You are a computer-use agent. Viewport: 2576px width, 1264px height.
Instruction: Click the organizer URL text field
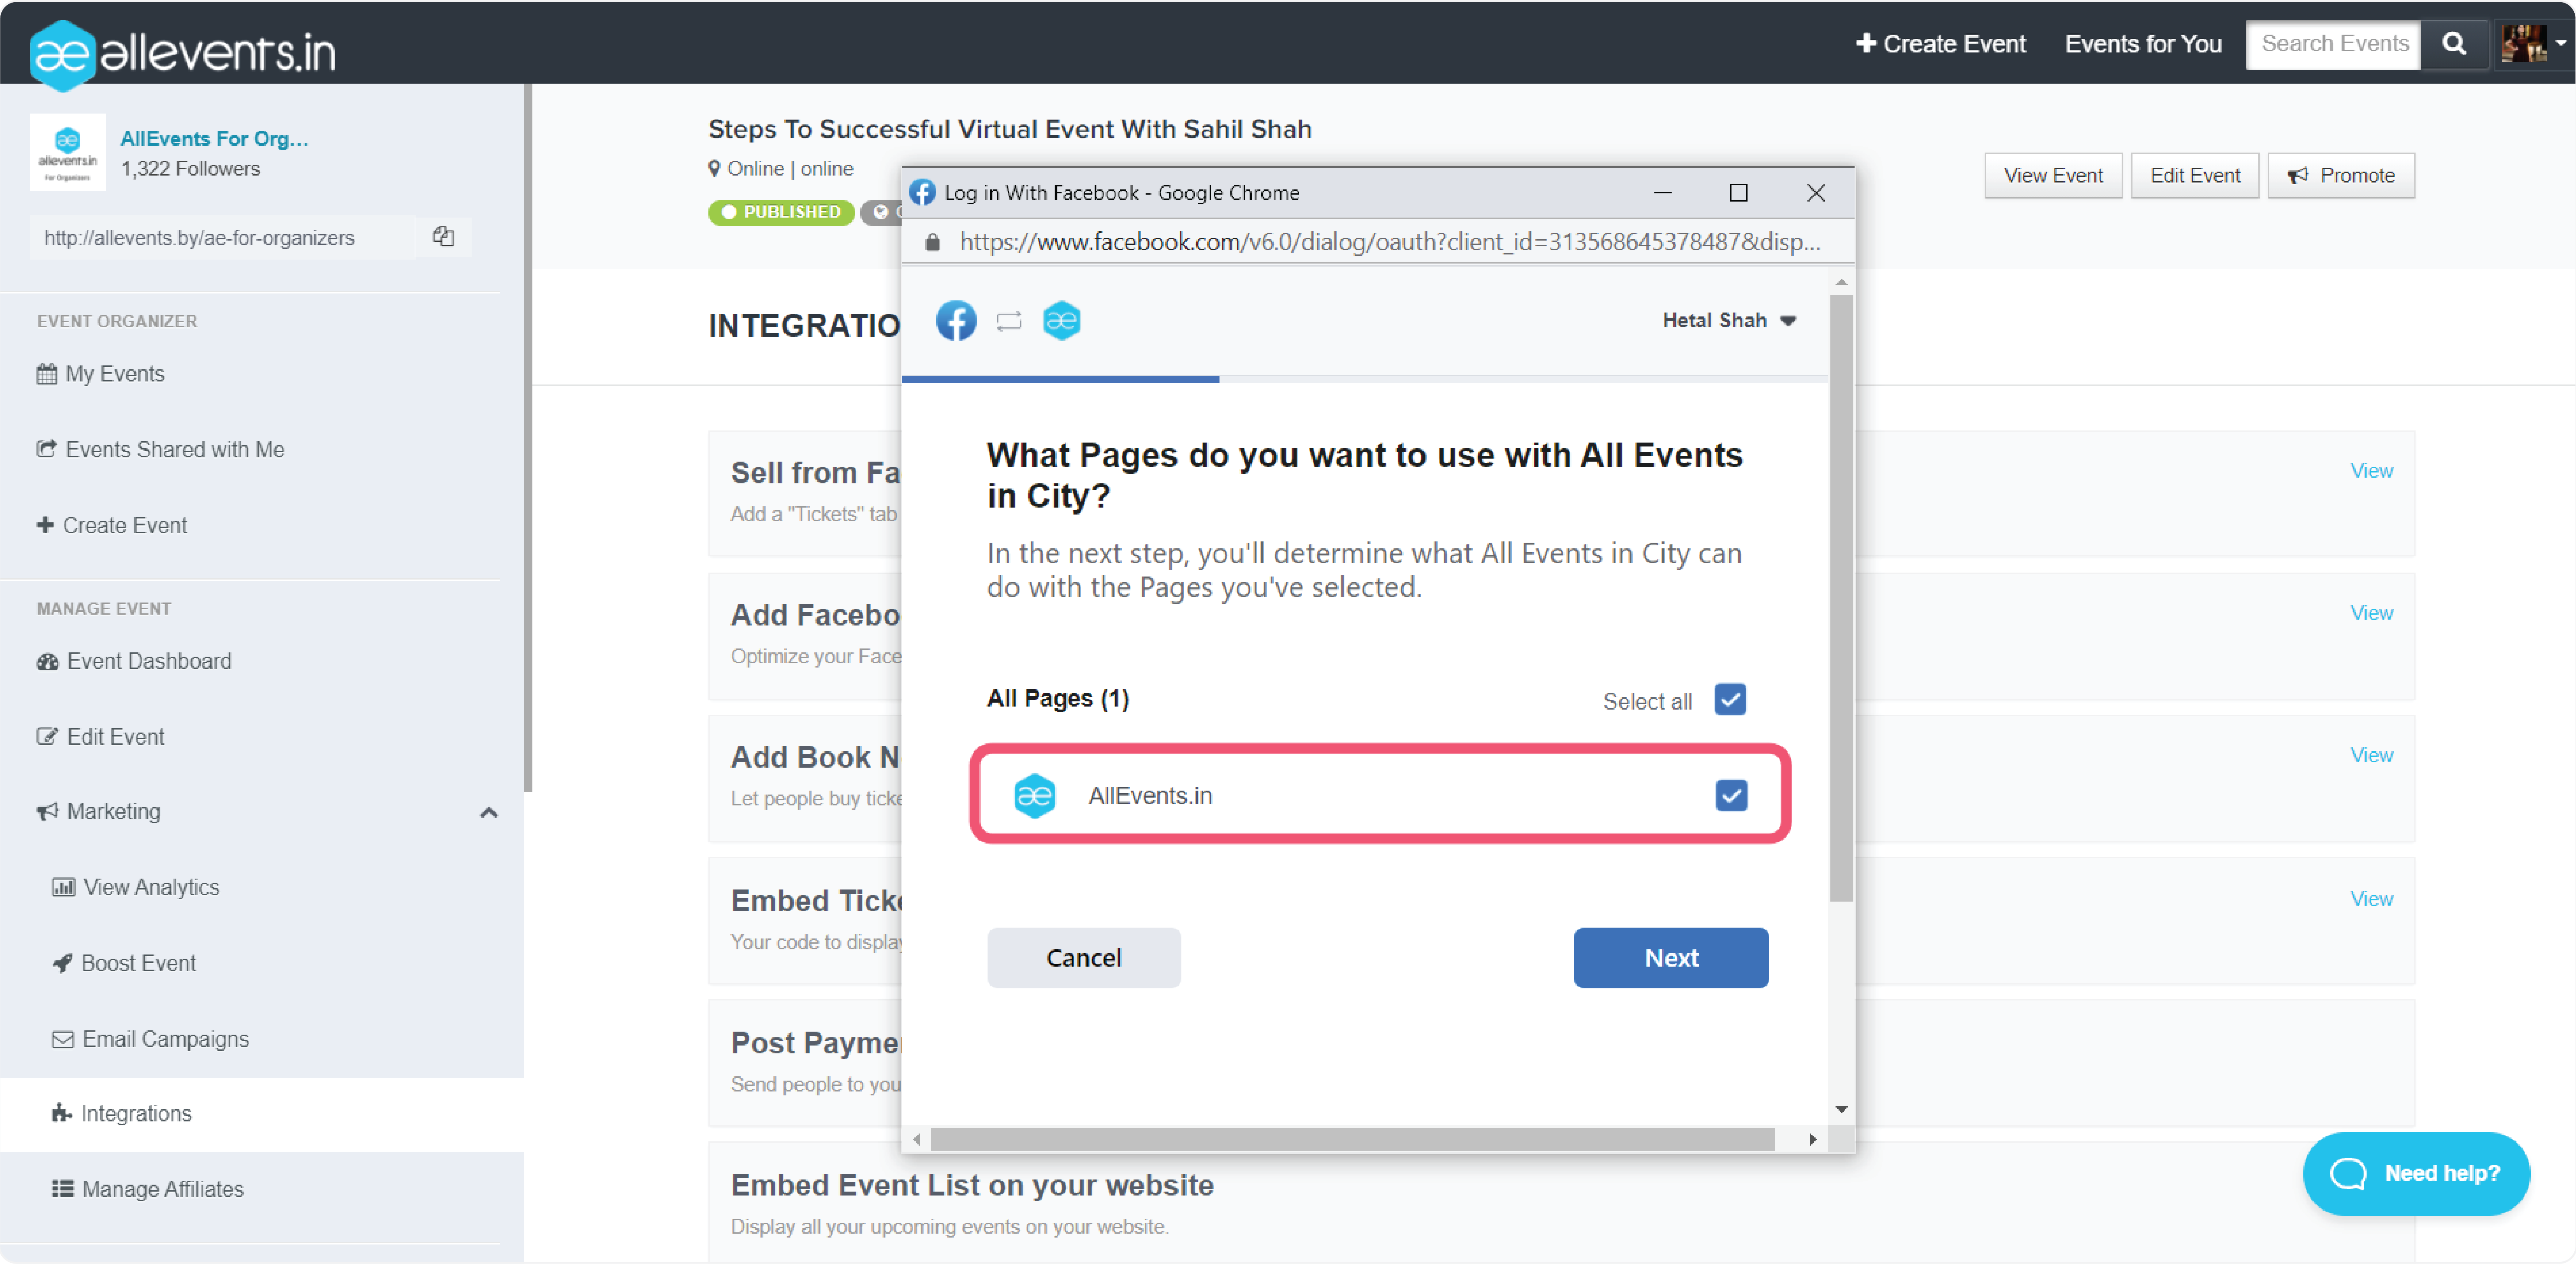coord(222,237)
